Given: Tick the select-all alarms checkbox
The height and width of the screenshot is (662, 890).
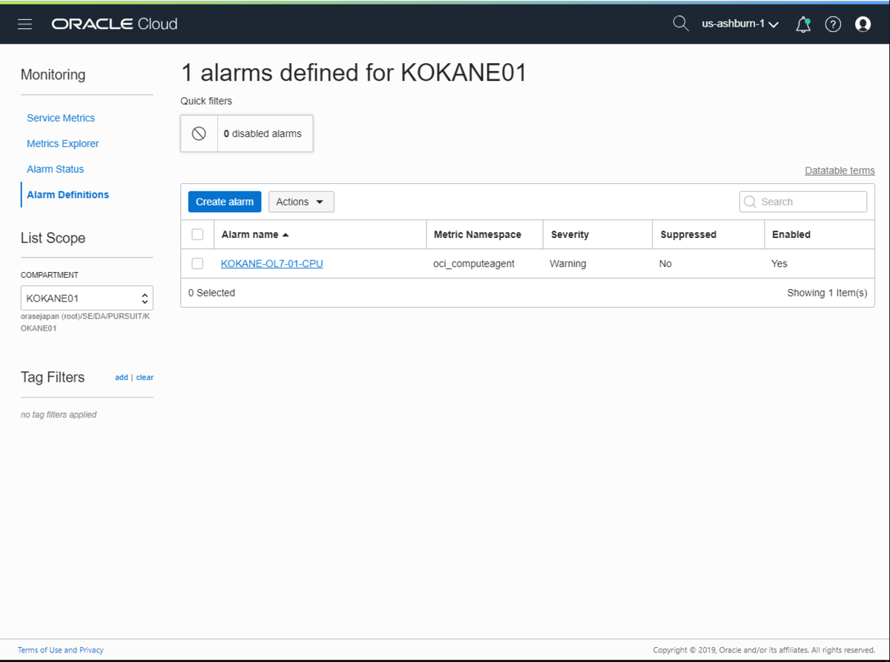Looking at the screenshot, I should pos(197,234).
